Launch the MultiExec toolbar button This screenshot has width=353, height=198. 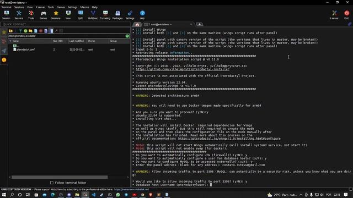click(93, 15)
